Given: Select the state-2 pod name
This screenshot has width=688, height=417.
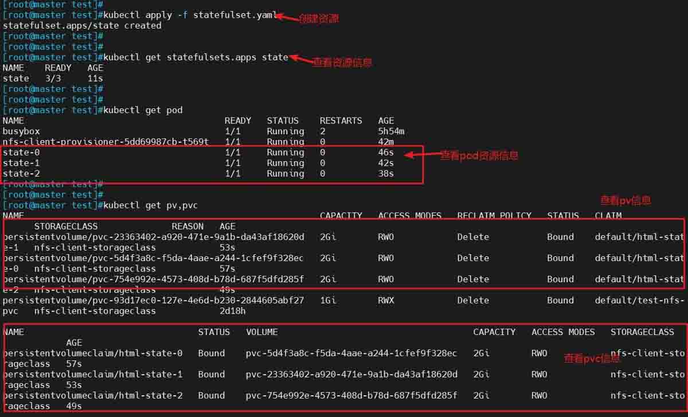Looking at the screenshot, I should [21, 174].
